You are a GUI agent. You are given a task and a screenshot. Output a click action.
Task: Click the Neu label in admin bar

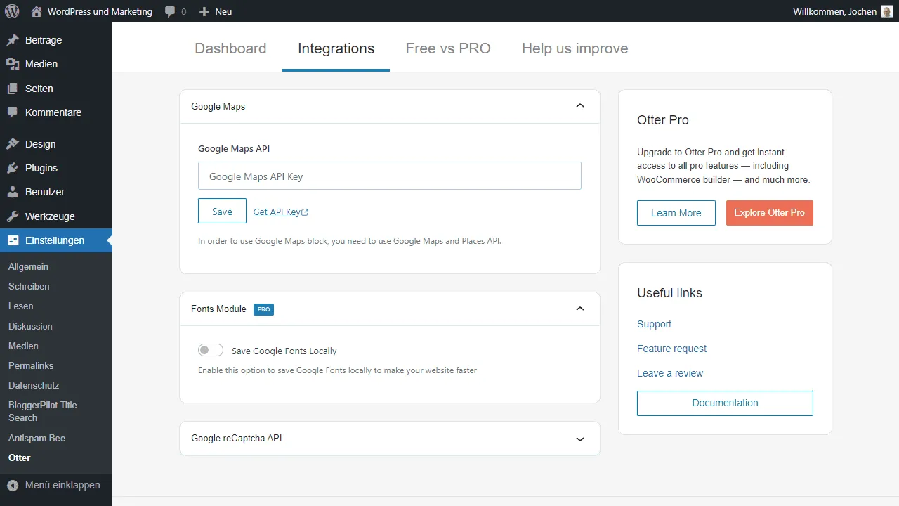(223, 11)
